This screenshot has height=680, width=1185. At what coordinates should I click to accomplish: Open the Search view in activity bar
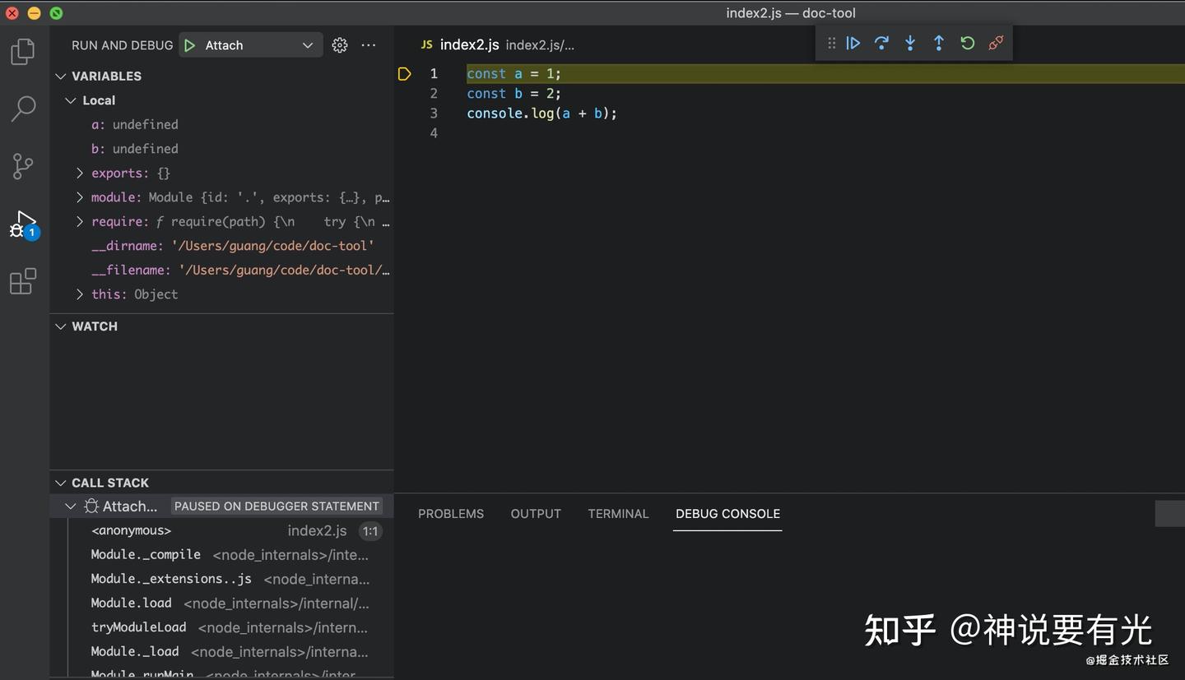pos(22,109)
